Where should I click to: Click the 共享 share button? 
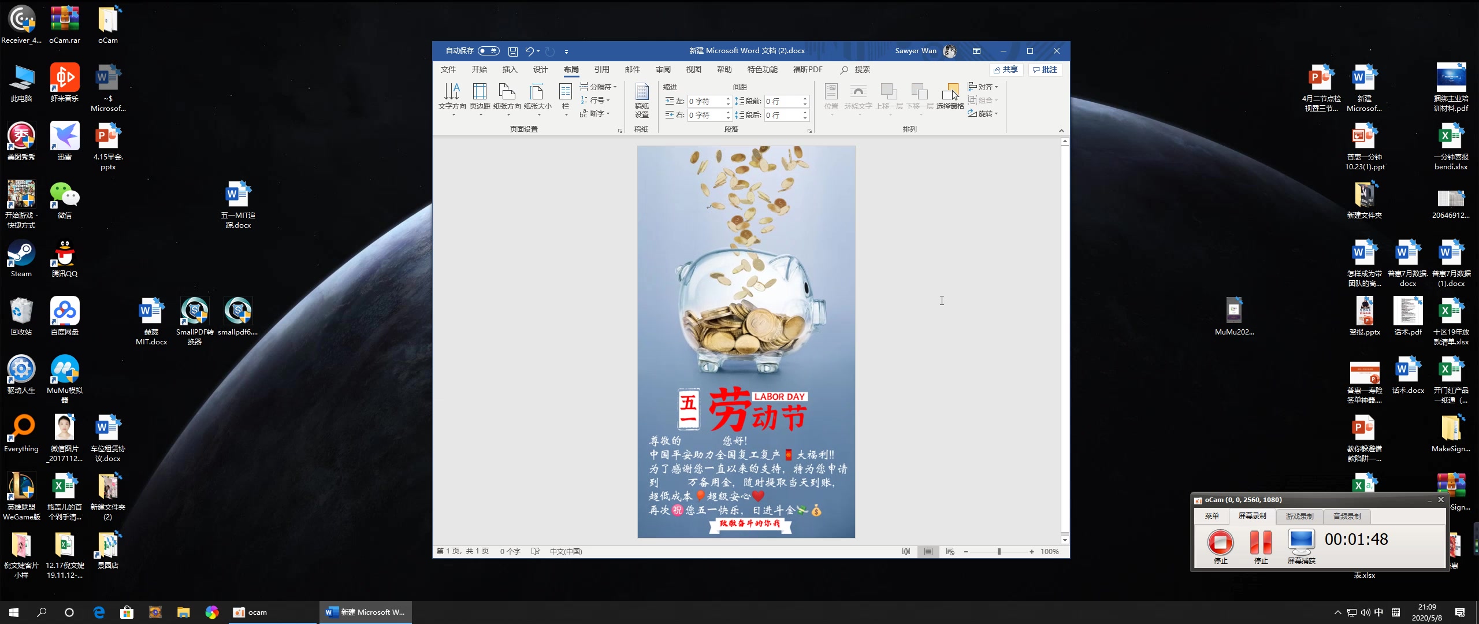pyautogui.click(x=1006, y=69)
